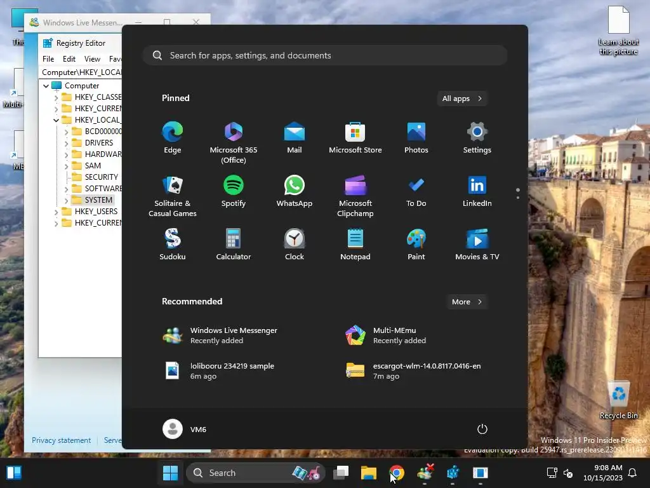Expand the SAM registry key

(x=66, y=166)
